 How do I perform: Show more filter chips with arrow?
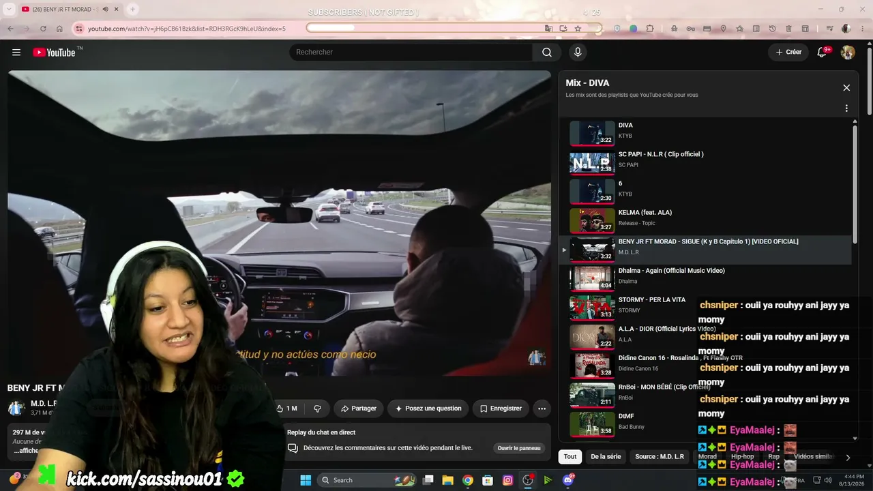[848, 458]
